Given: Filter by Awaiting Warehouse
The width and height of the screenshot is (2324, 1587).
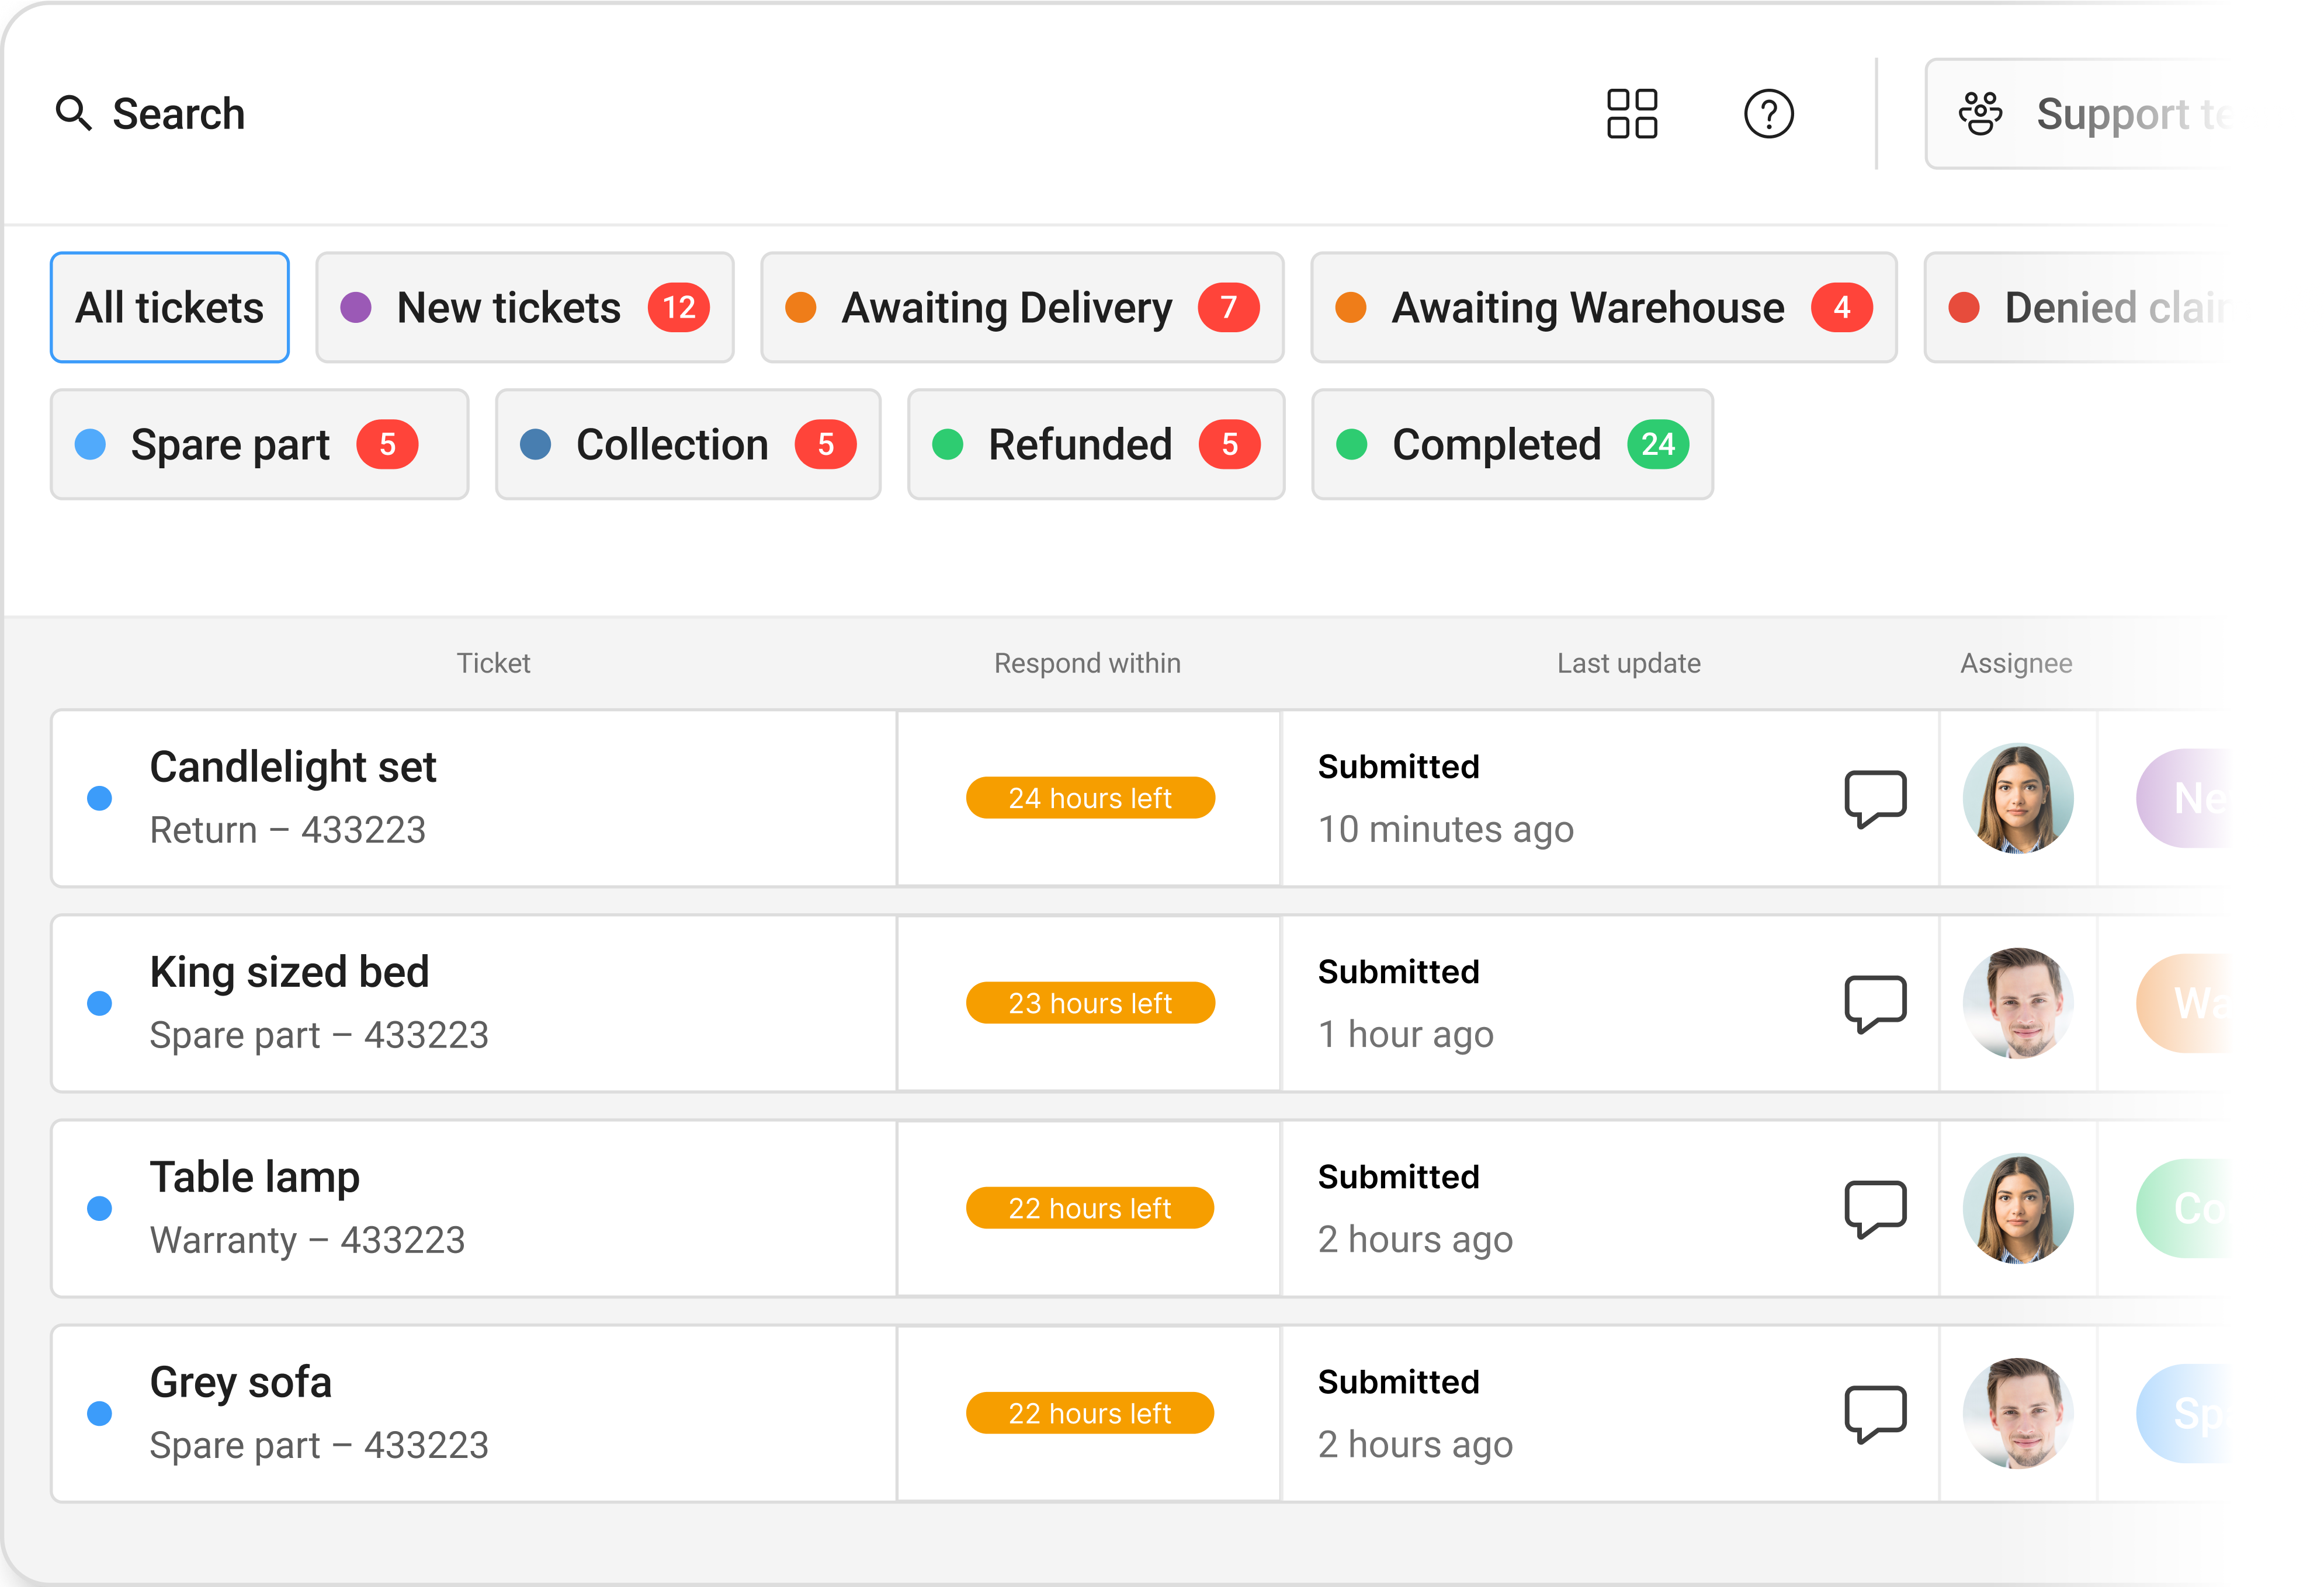Looking at the screenshot, I should [x=1603, y=308].
